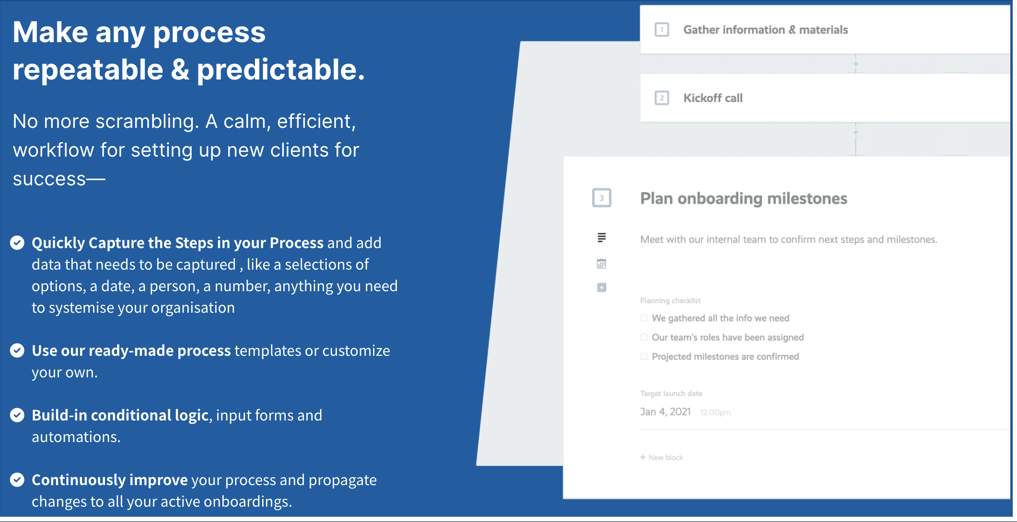Add a New block
Viewport: 1017px width, 522px height.
coord(661,457)
